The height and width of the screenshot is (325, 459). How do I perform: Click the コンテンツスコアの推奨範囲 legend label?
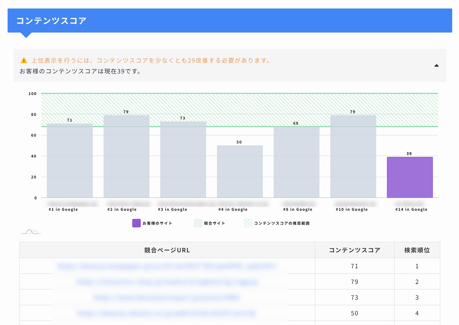pyautogui.click(x=282, y=223)
